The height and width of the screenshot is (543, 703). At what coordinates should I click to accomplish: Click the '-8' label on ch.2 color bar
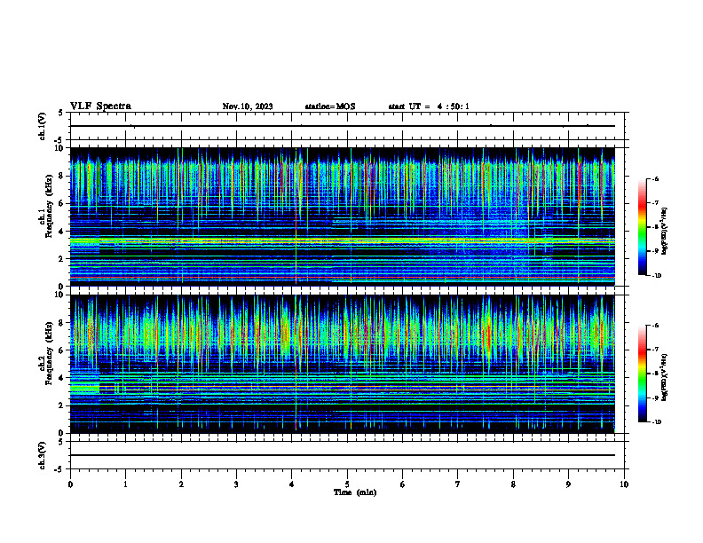tap(655, 374)
